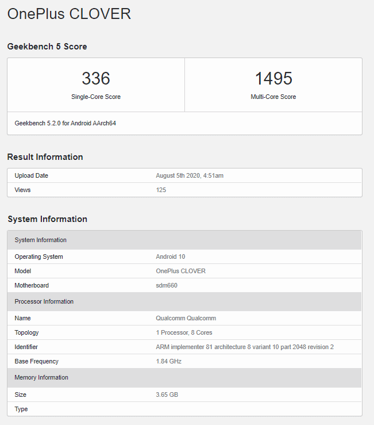Click the Size row label

(x=20, y=395)
